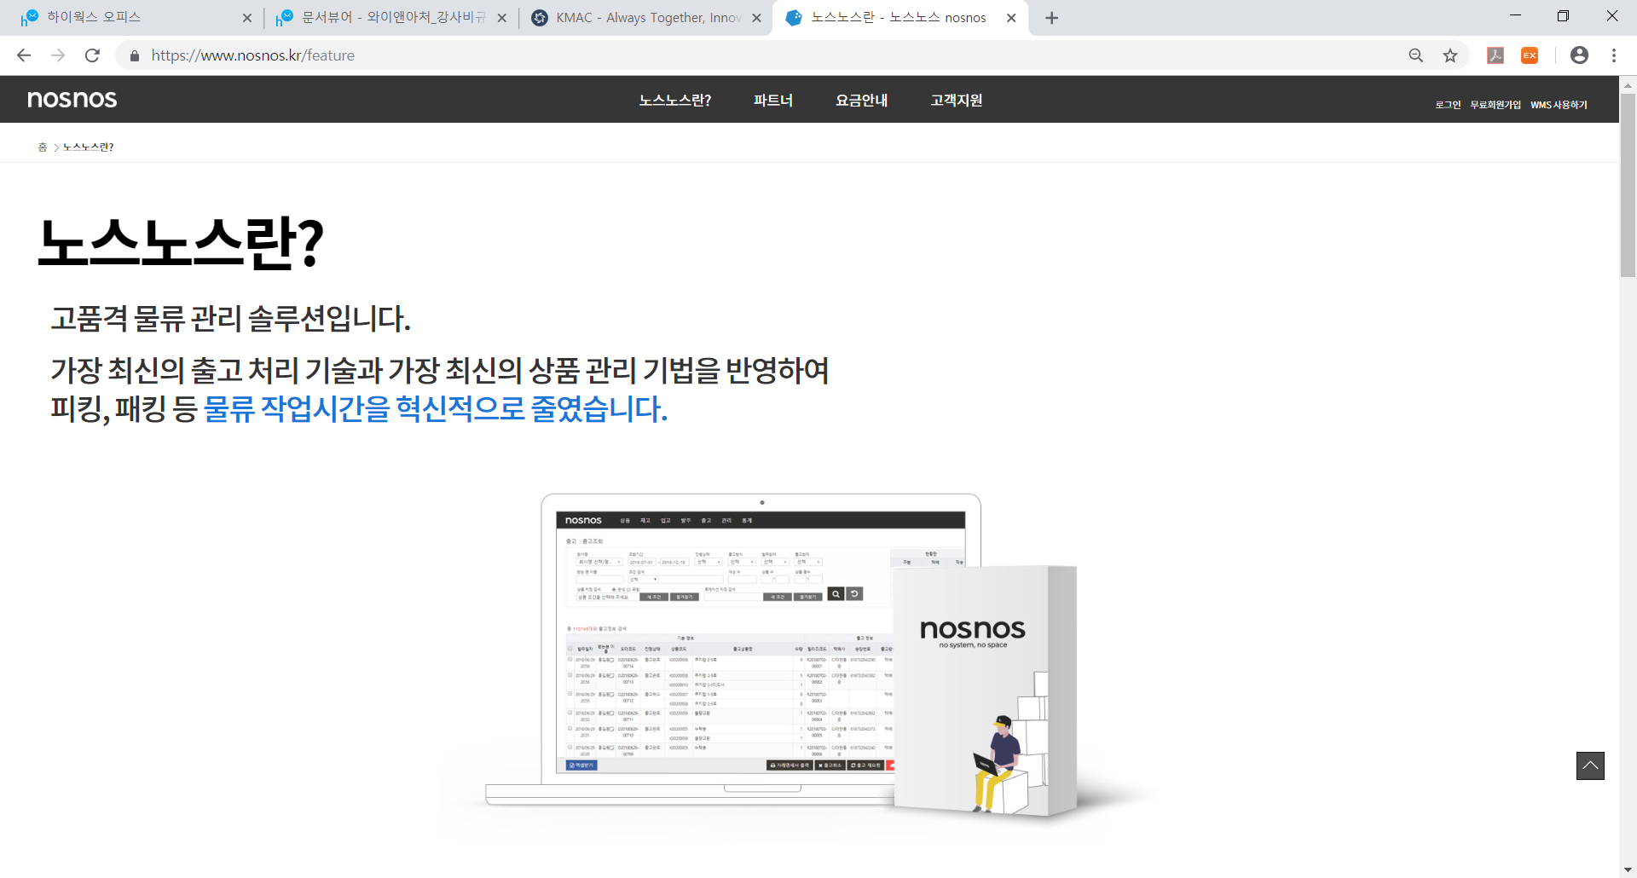Switch to the 문서뷰어 와이앤아처 tab
Viewport: 1637px width, 878px height.
point(392,18)
